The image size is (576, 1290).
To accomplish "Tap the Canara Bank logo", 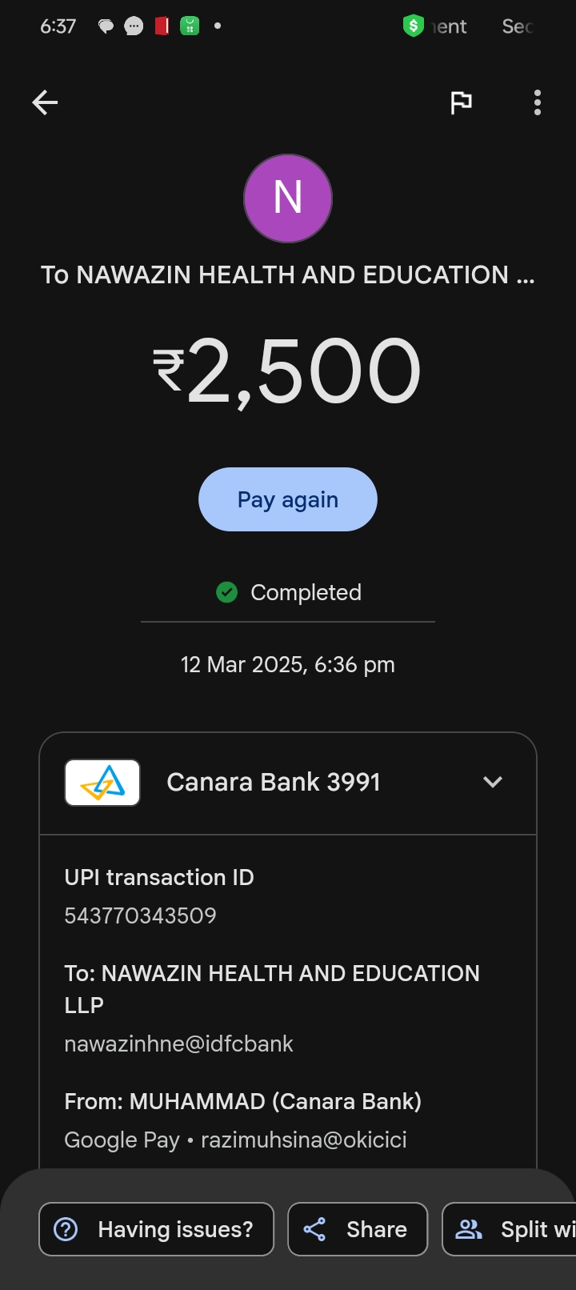I will pos(102,783).
